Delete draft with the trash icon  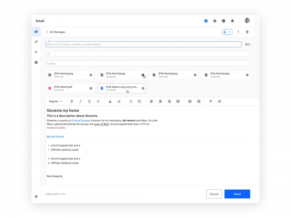tap(247, 32)
